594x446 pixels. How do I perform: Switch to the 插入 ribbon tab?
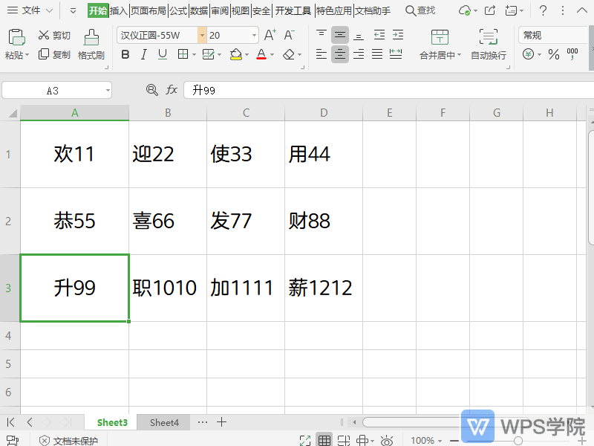119,11
